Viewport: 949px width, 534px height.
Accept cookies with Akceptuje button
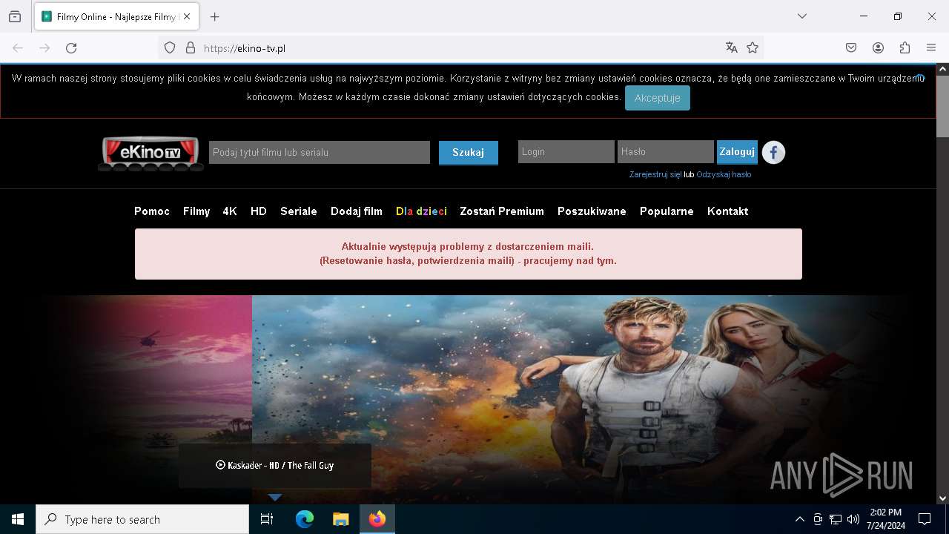(657, 98)
